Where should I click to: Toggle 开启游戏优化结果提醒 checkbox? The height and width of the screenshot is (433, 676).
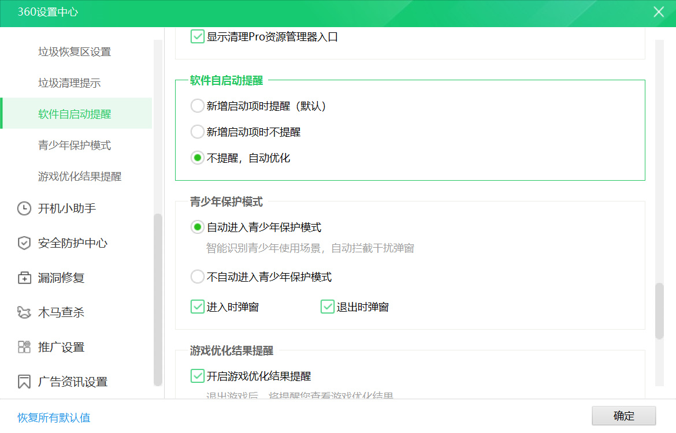coord(197,376)
